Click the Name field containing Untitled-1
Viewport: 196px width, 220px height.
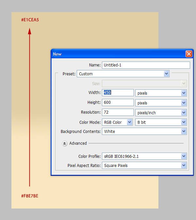pyautogui.click(x=146, y=65)
